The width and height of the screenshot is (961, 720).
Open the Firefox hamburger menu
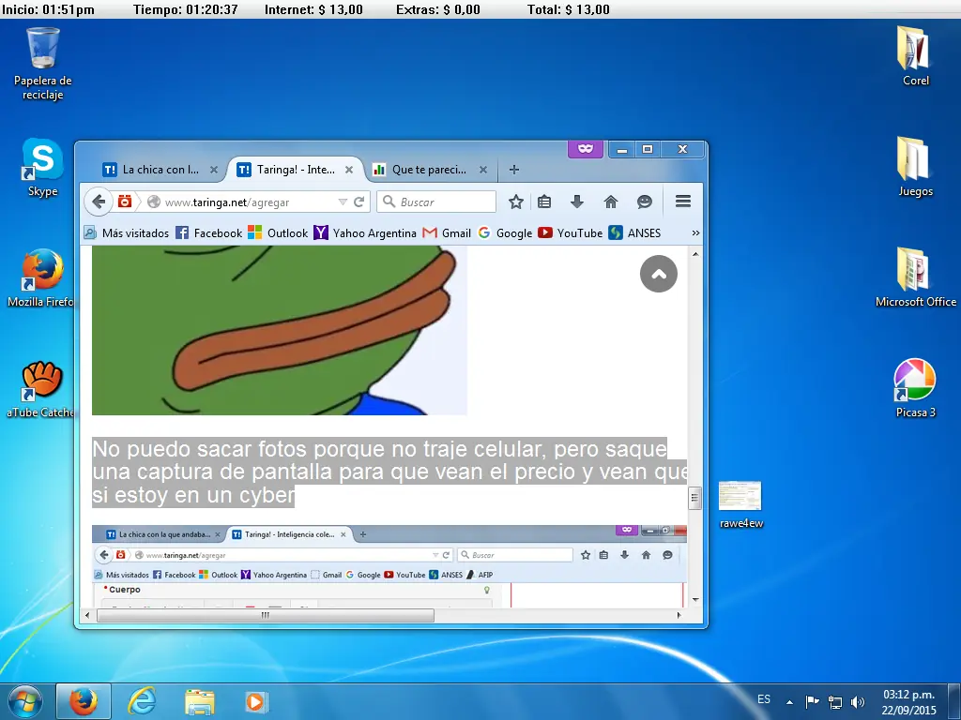pyautogui.click(x=683, y=202)
